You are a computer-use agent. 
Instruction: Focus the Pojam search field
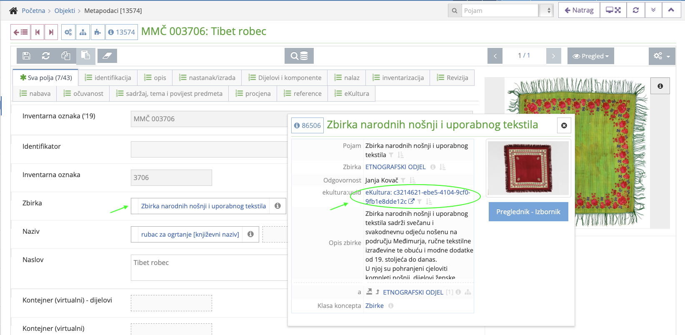pyautogui.click(x=500, y=10)
